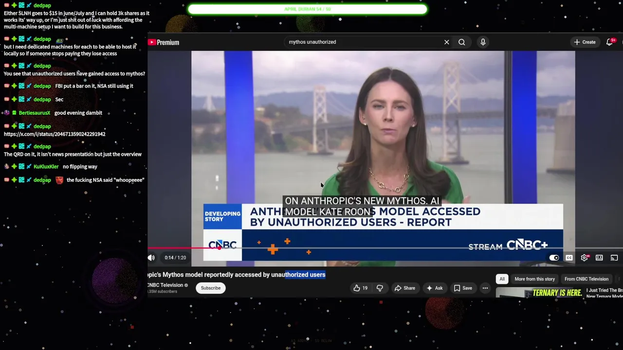Open the Ask AI button

[x=434, y=288]
